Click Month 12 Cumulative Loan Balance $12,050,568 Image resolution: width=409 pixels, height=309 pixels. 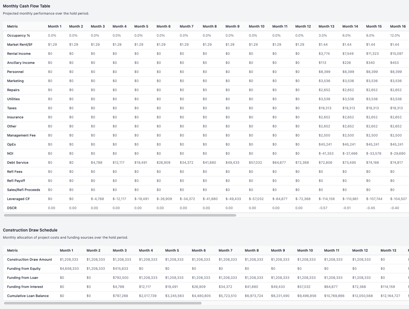click(362, 296)
